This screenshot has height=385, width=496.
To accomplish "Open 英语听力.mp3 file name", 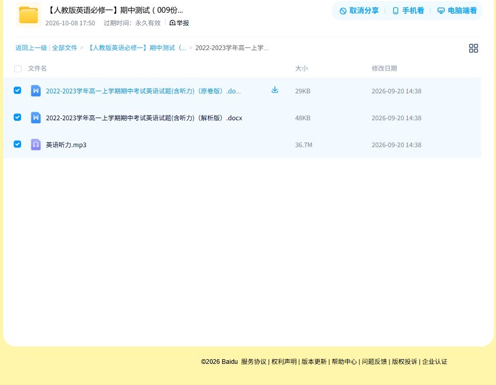I will point(66,145).
